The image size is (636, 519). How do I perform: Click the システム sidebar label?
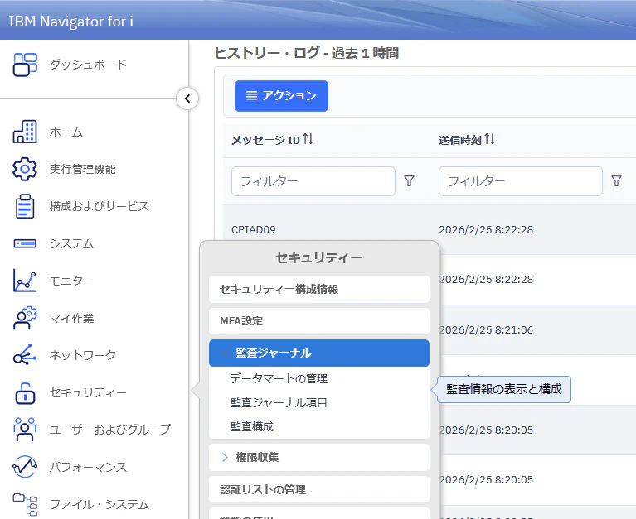(x=72, y=243)
